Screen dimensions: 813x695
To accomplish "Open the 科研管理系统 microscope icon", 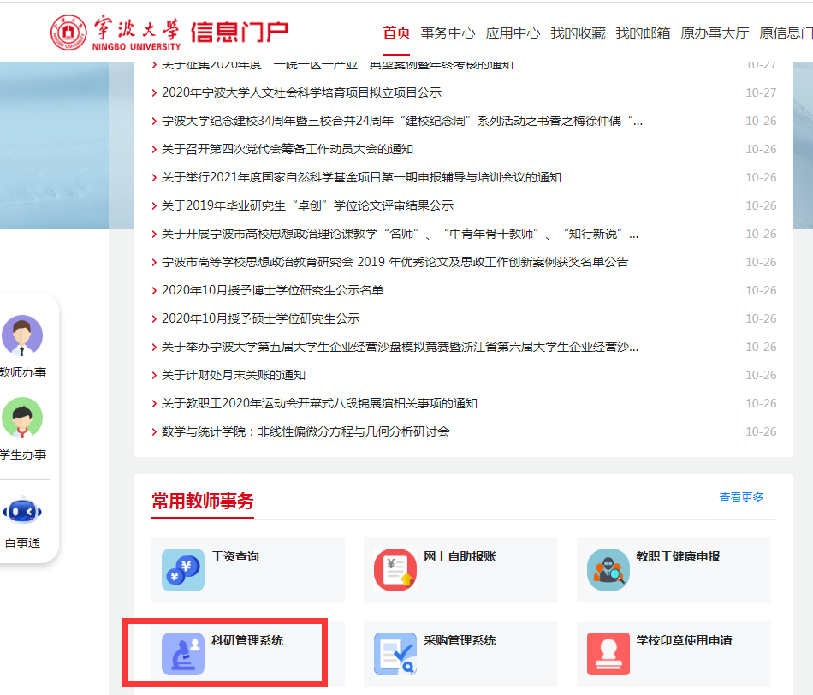I will pos(183,654).
